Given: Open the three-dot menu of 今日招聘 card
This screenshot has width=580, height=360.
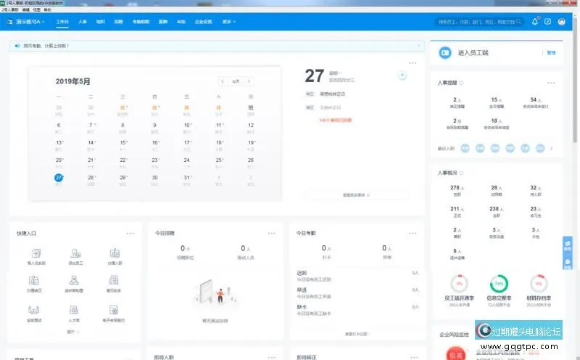Looking at the screenshot, I should click(x=271, y=233).
